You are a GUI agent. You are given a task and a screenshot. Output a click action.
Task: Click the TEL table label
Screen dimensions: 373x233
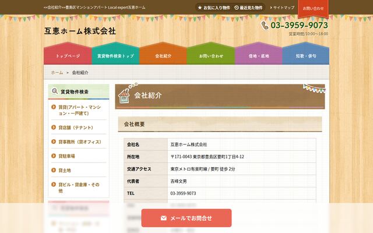(131, 193)
